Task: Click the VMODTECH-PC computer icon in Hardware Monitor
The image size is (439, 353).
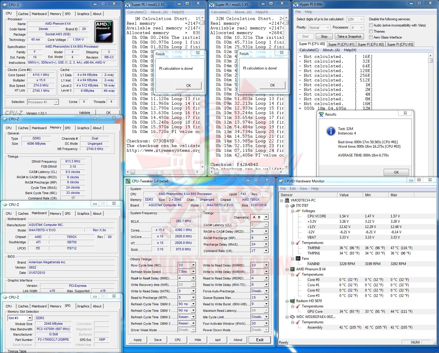Action: tap(287, 200)
